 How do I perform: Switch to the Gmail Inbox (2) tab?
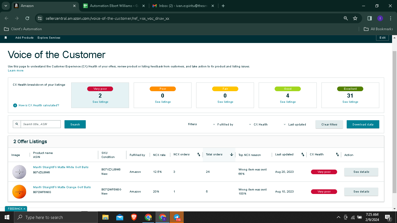(x=183, y=6)
